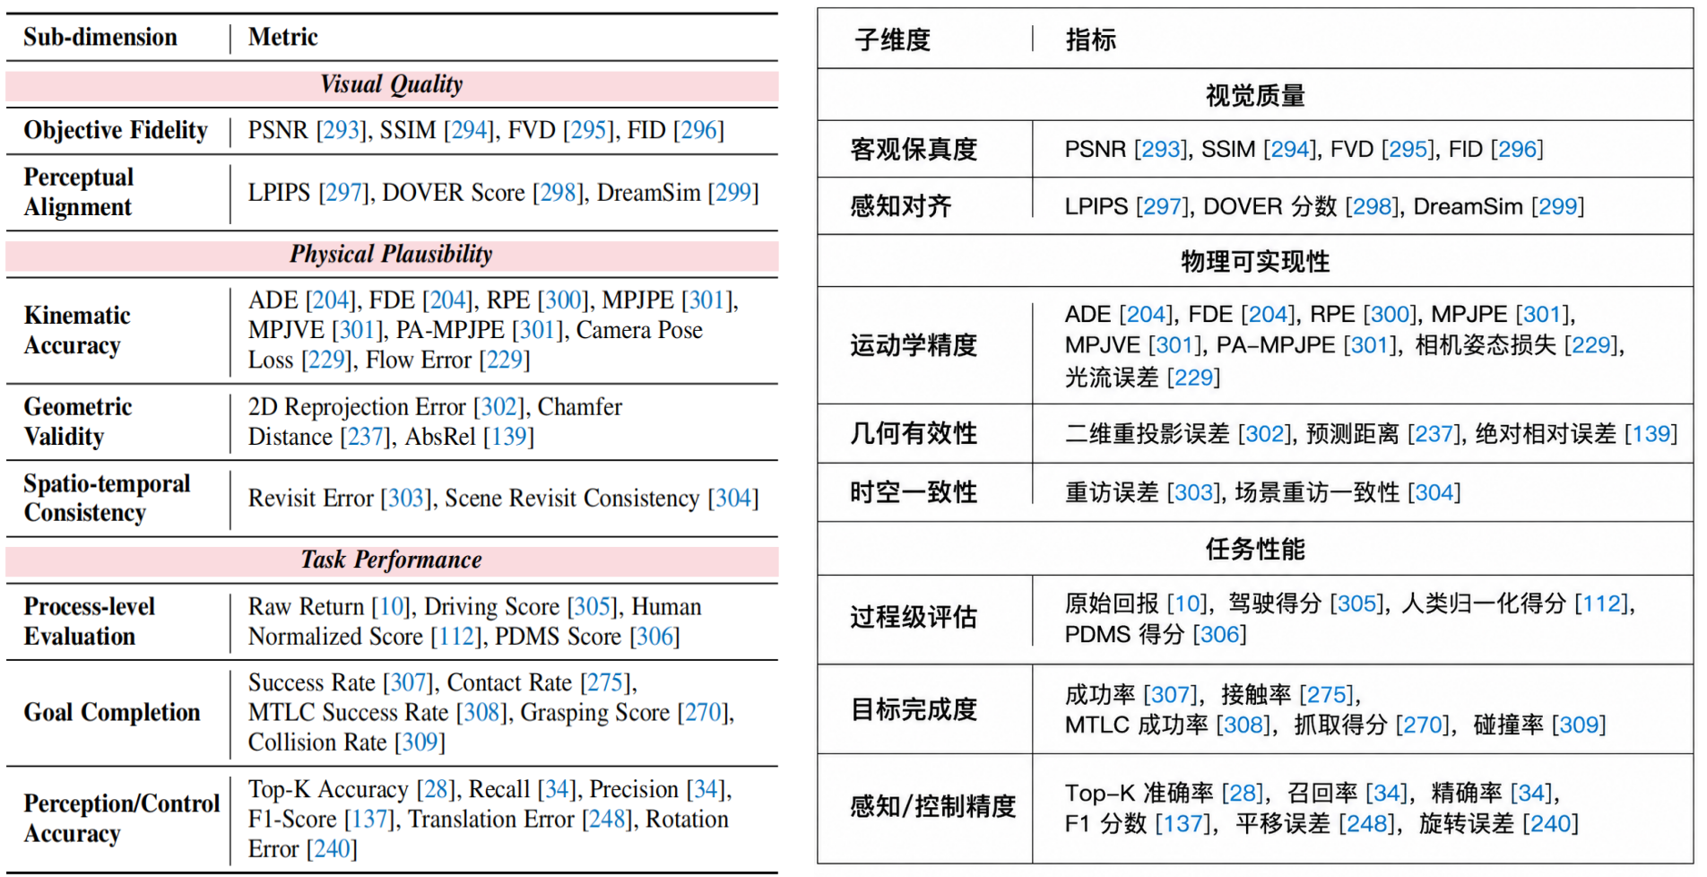The height and width of the screenshot is (877, 1707).
Task: Follow reference [240] after 旋转误差
Action: (1551, 824)
